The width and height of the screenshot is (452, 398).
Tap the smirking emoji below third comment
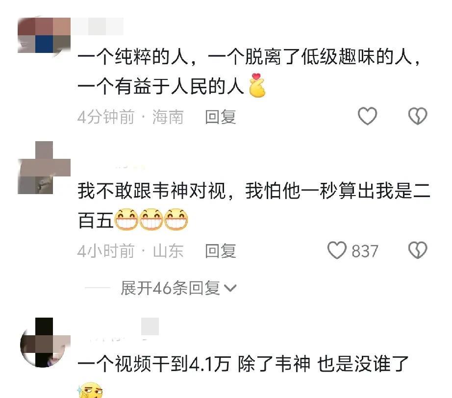pos(90,390)
